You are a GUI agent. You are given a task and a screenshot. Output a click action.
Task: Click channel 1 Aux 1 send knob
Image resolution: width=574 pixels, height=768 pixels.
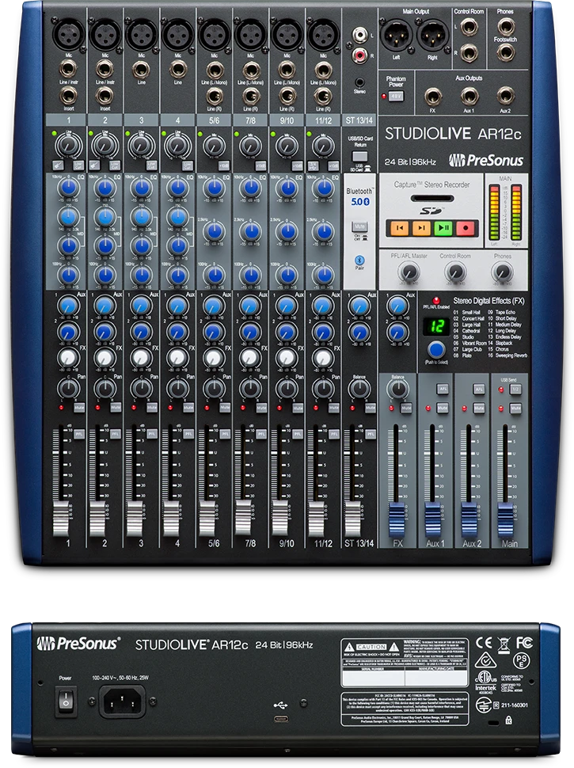(68, 306)
